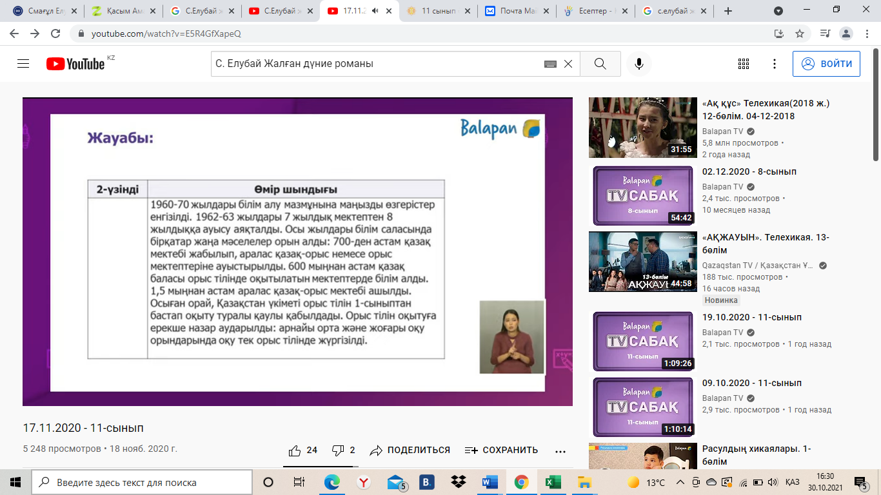Viewport: 881px width, 495px height.
Task: Open a new browser tab
Action: pyautogui.click(x=728, y=11)
